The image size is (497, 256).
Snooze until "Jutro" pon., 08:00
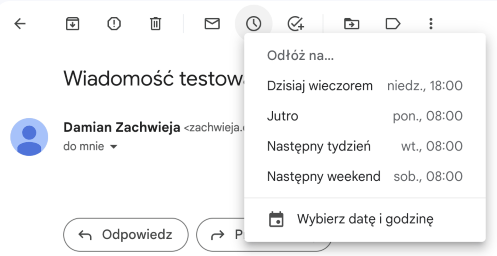coord(365,116)
